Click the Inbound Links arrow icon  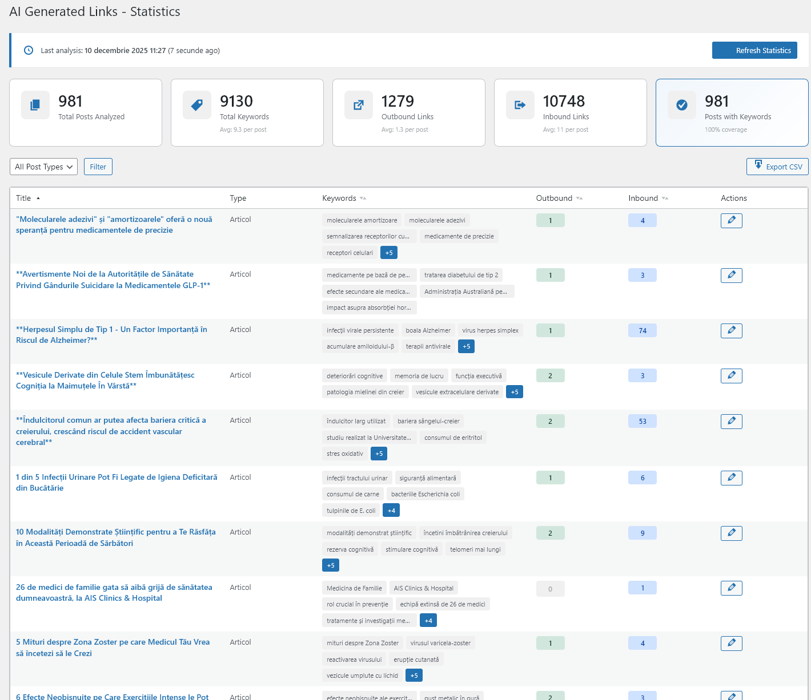tap(520, 105)
